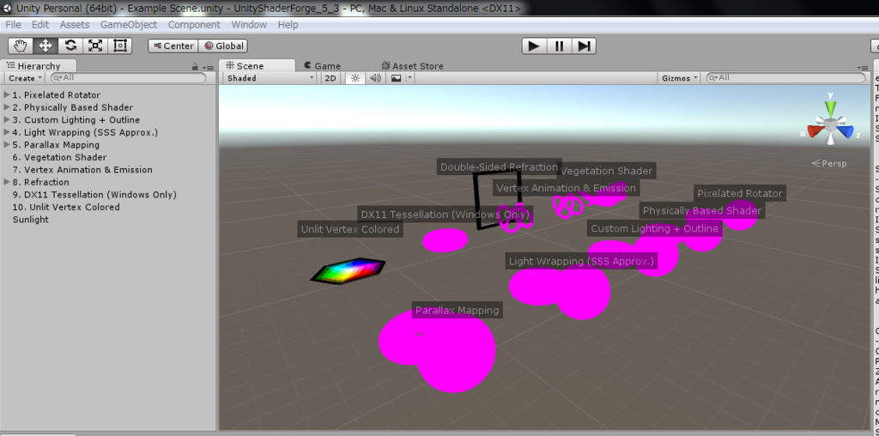This screenshot has width=879, height=436.
Task: Click the red X axis gizmo cone
Action: (x=815, y=131)
